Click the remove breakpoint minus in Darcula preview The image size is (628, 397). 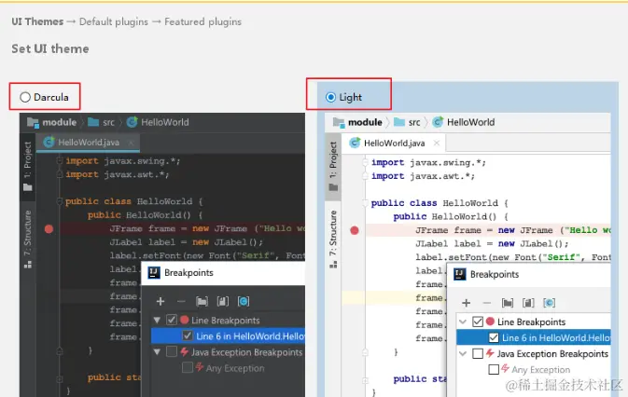[181, 301]
